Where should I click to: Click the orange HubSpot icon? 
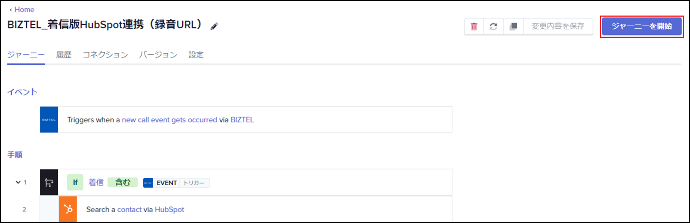[68, 209]
